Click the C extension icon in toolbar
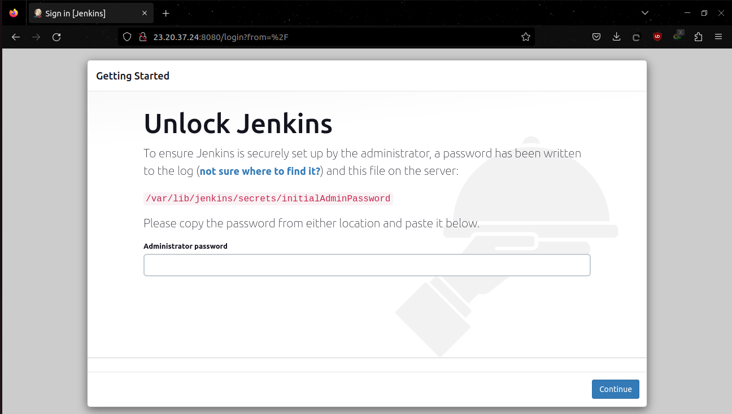The width and height of the screenshot is (732, 414). [x=636, y=37]
